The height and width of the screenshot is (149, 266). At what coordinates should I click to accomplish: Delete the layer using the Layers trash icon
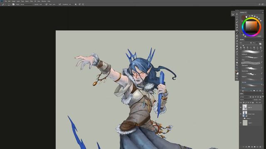[x=261, y=147]
